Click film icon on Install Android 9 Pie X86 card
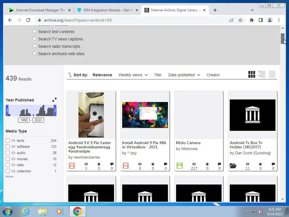The height and width of the screenshot is (217, 289). tap(126, 166)
